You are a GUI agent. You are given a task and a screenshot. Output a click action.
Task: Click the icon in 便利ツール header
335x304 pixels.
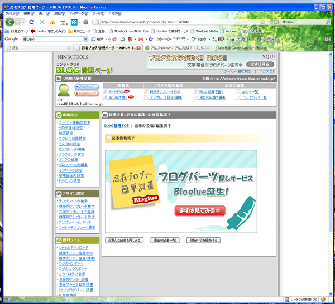[x=59, y=240]
